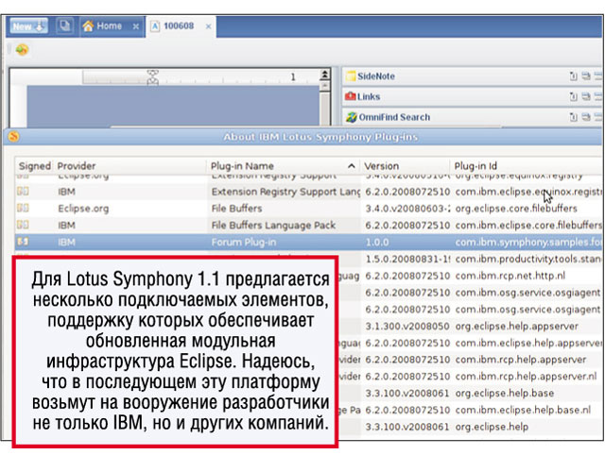The width and height of the screenshot is (605, 455).
Task: Click the Symphony logo in the About dialog title
Action: pos(13,137)
